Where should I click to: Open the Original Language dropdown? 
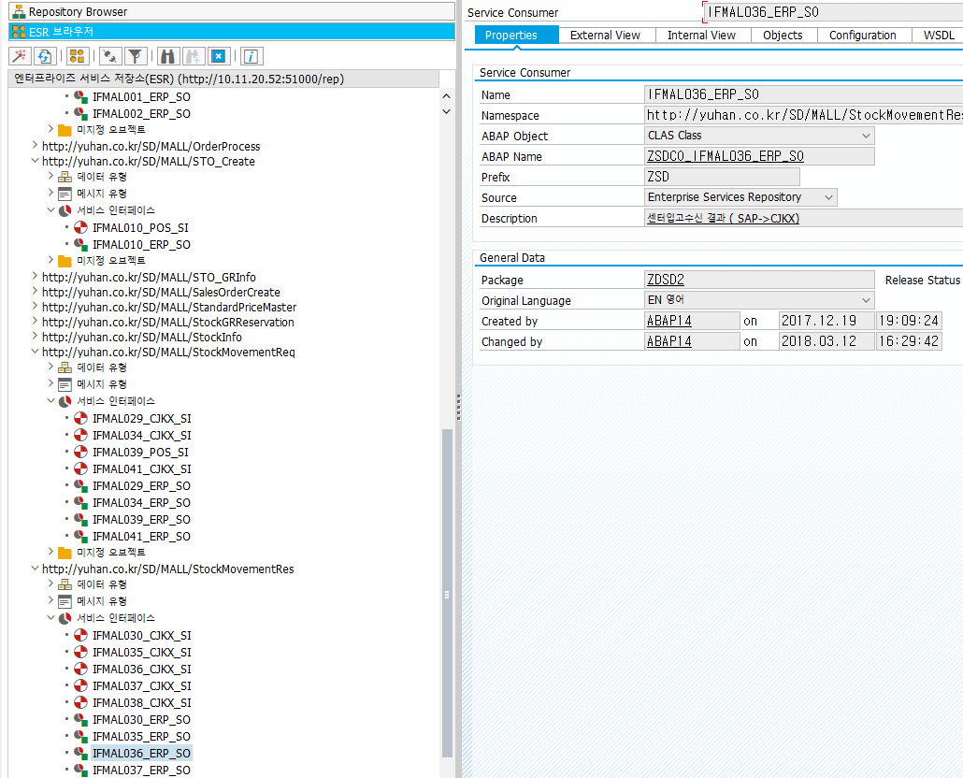[x=866, y=300]
